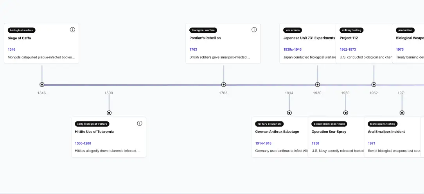Click 'Germany used anthrax to infect' description
Image resolution: width=424 pixels, height=194 pixels.
click(x=282, y=151)
